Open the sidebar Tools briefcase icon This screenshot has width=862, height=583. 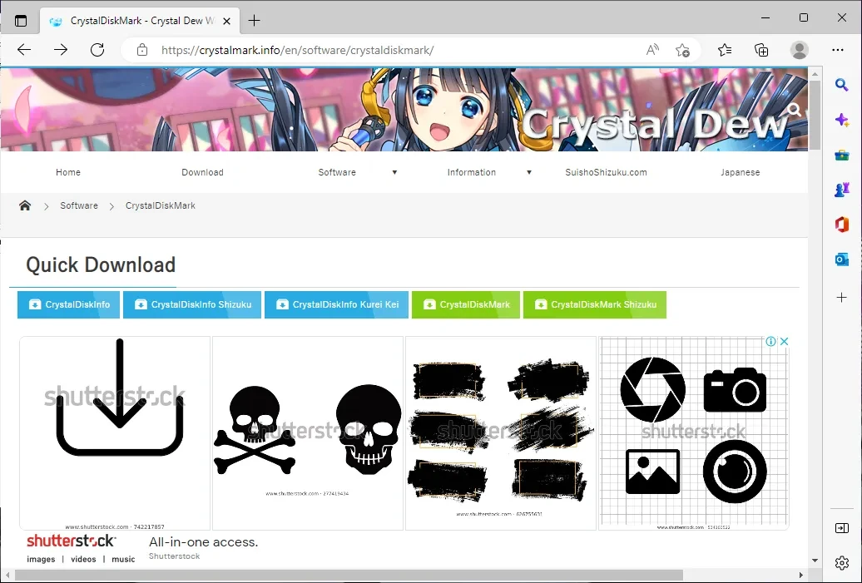pos(842,155)
